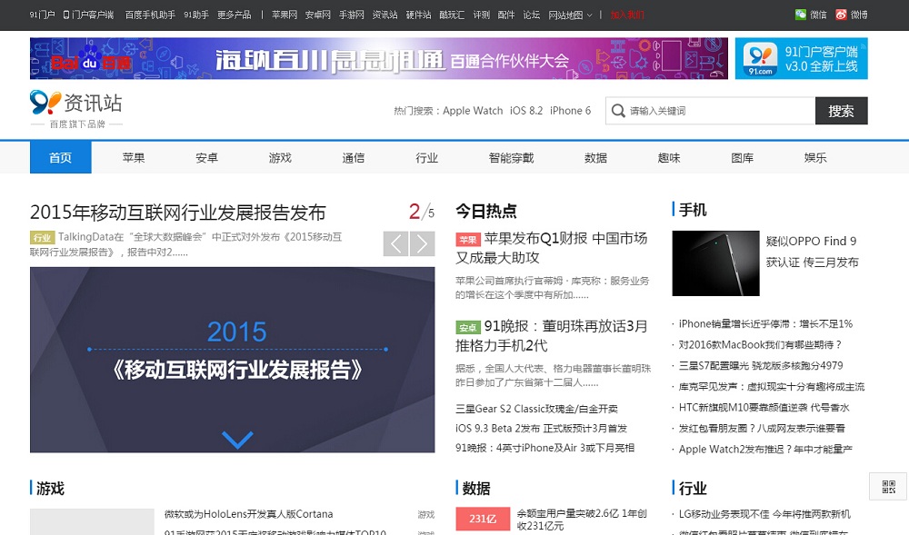Image resolution: width=909 pixels, height=535 pixels.
Task: Click the green 安卓 tag badge
Action: tap(468, 327)
